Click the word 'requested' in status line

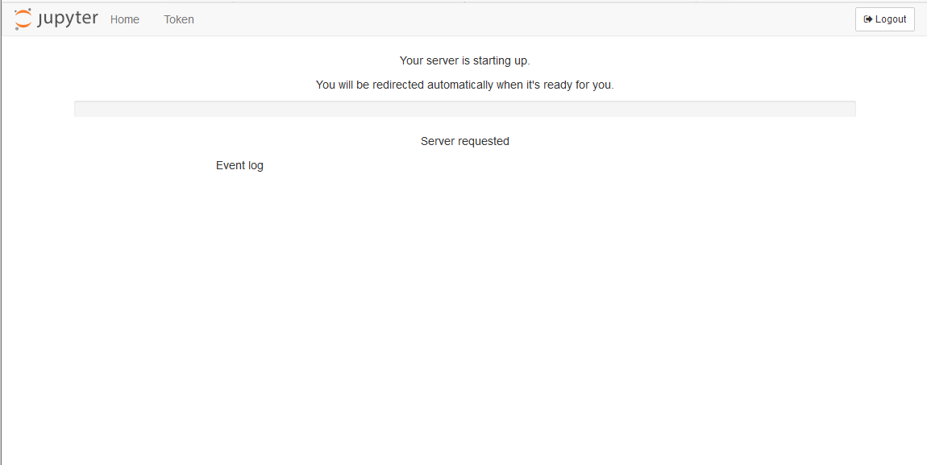click(x=484, y=141)
